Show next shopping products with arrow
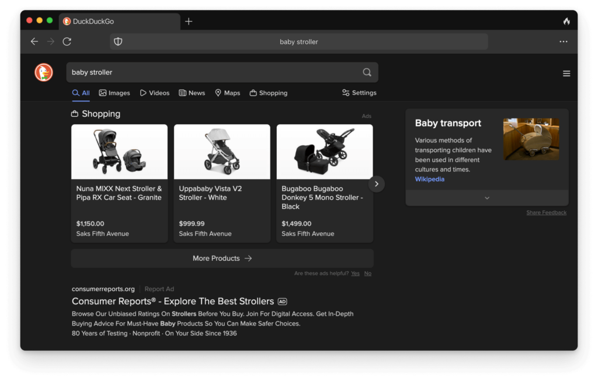Viewport: 598px width, 381px height. 376,184
